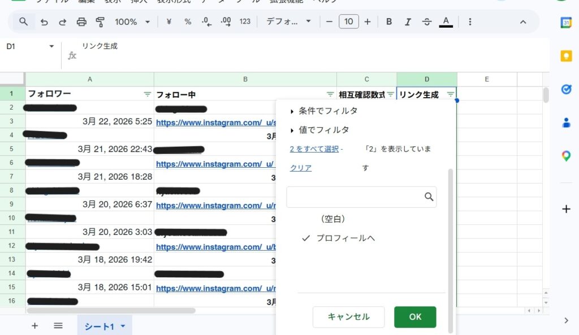Toggle strikethrough formatting

(x=427, y=22)
